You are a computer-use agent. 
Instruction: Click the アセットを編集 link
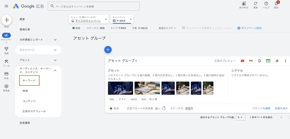(x=261, y=108)
